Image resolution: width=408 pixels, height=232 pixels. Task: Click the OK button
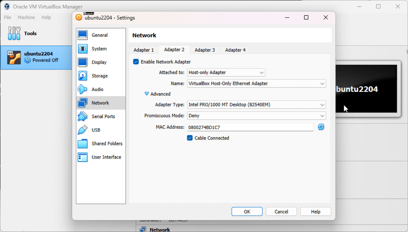tap(247, 211)
